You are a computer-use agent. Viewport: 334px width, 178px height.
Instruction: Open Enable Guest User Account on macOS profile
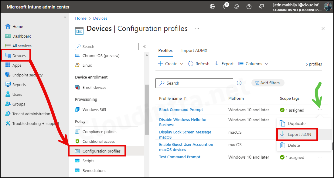(186, 147)
